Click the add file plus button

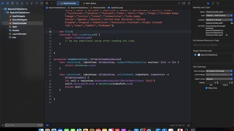3,125
